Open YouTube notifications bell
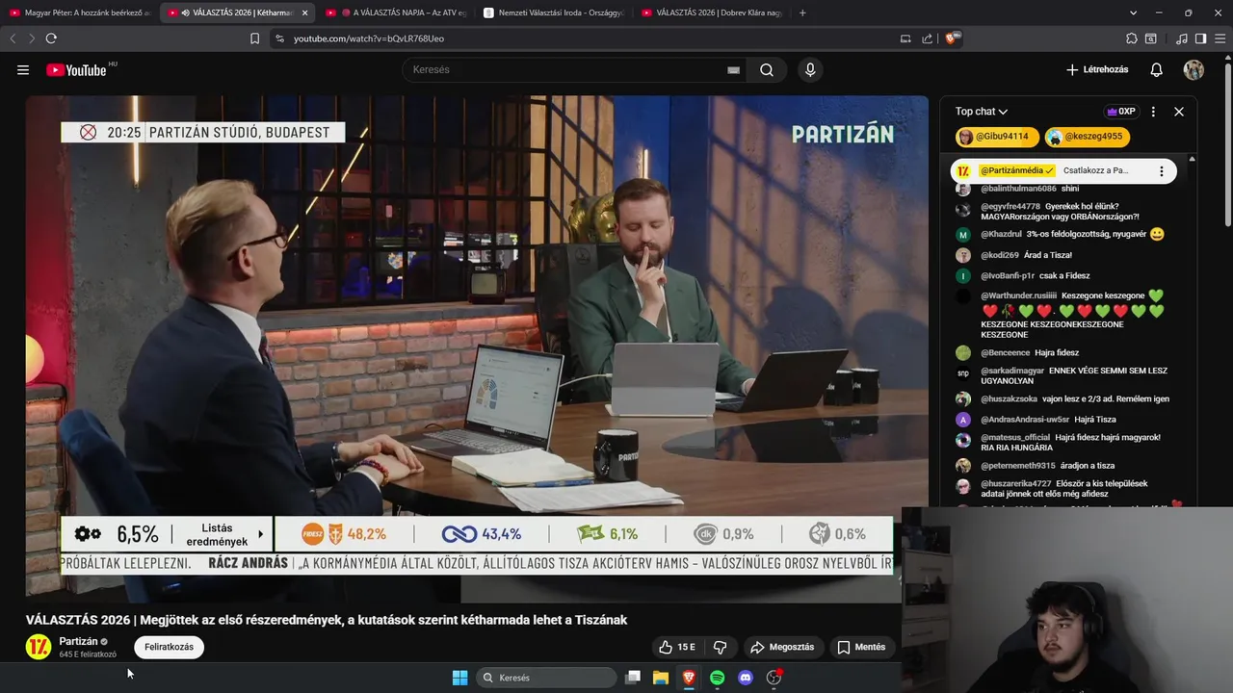This screenshot has width=1233, height=693. coord(1157,69)
